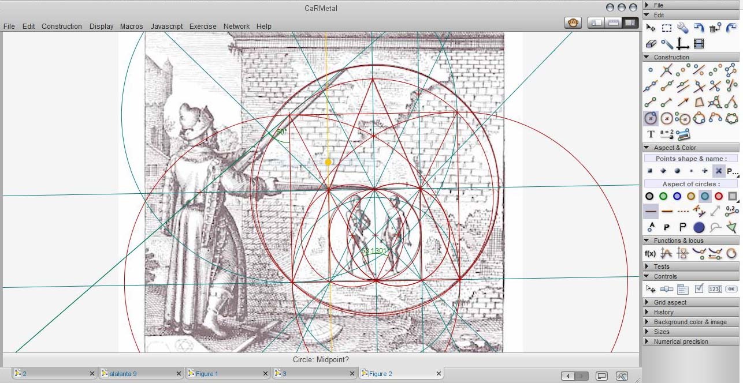Select green circle color
The image size is (743, 383).
pyautogui.click(x=663, y=196)
